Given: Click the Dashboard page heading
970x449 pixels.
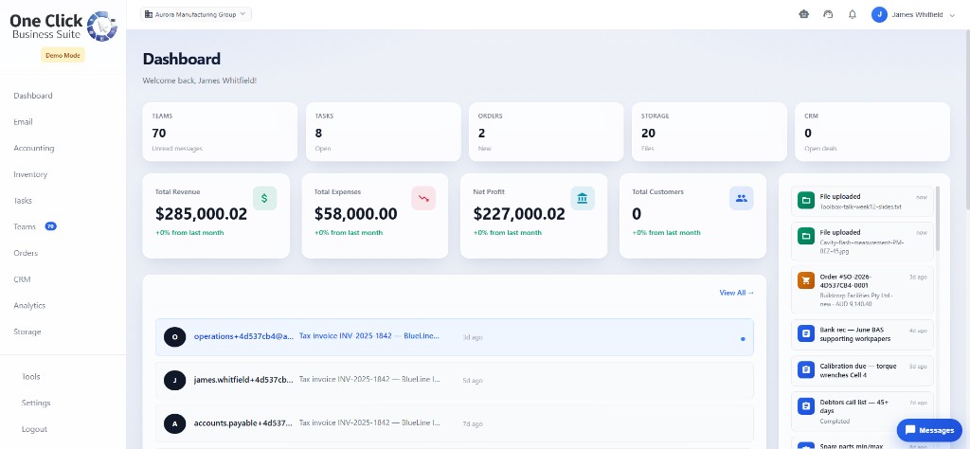Looking at the screenshot, I should [x=181, y=59].
